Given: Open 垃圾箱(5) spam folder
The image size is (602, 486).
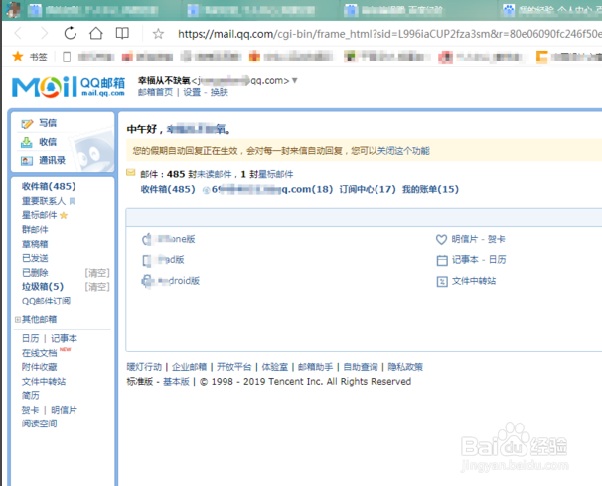Looking at the screenshot, I should (43, 287).
